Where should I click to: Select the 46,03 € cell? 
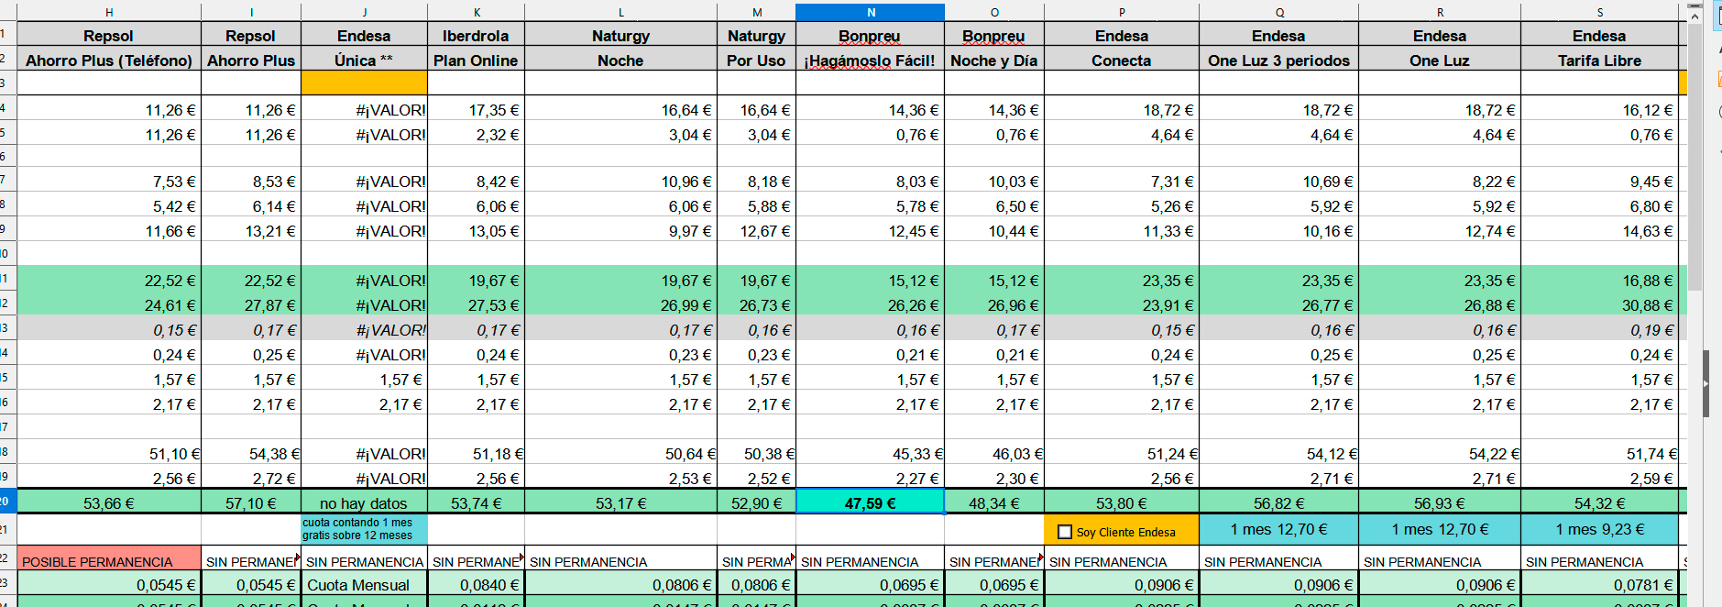[994, 454]
